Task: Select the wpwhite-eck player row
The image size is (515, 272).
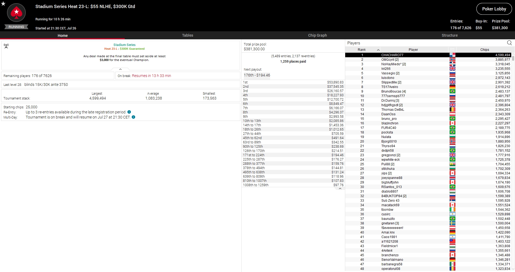Action: 428,160
